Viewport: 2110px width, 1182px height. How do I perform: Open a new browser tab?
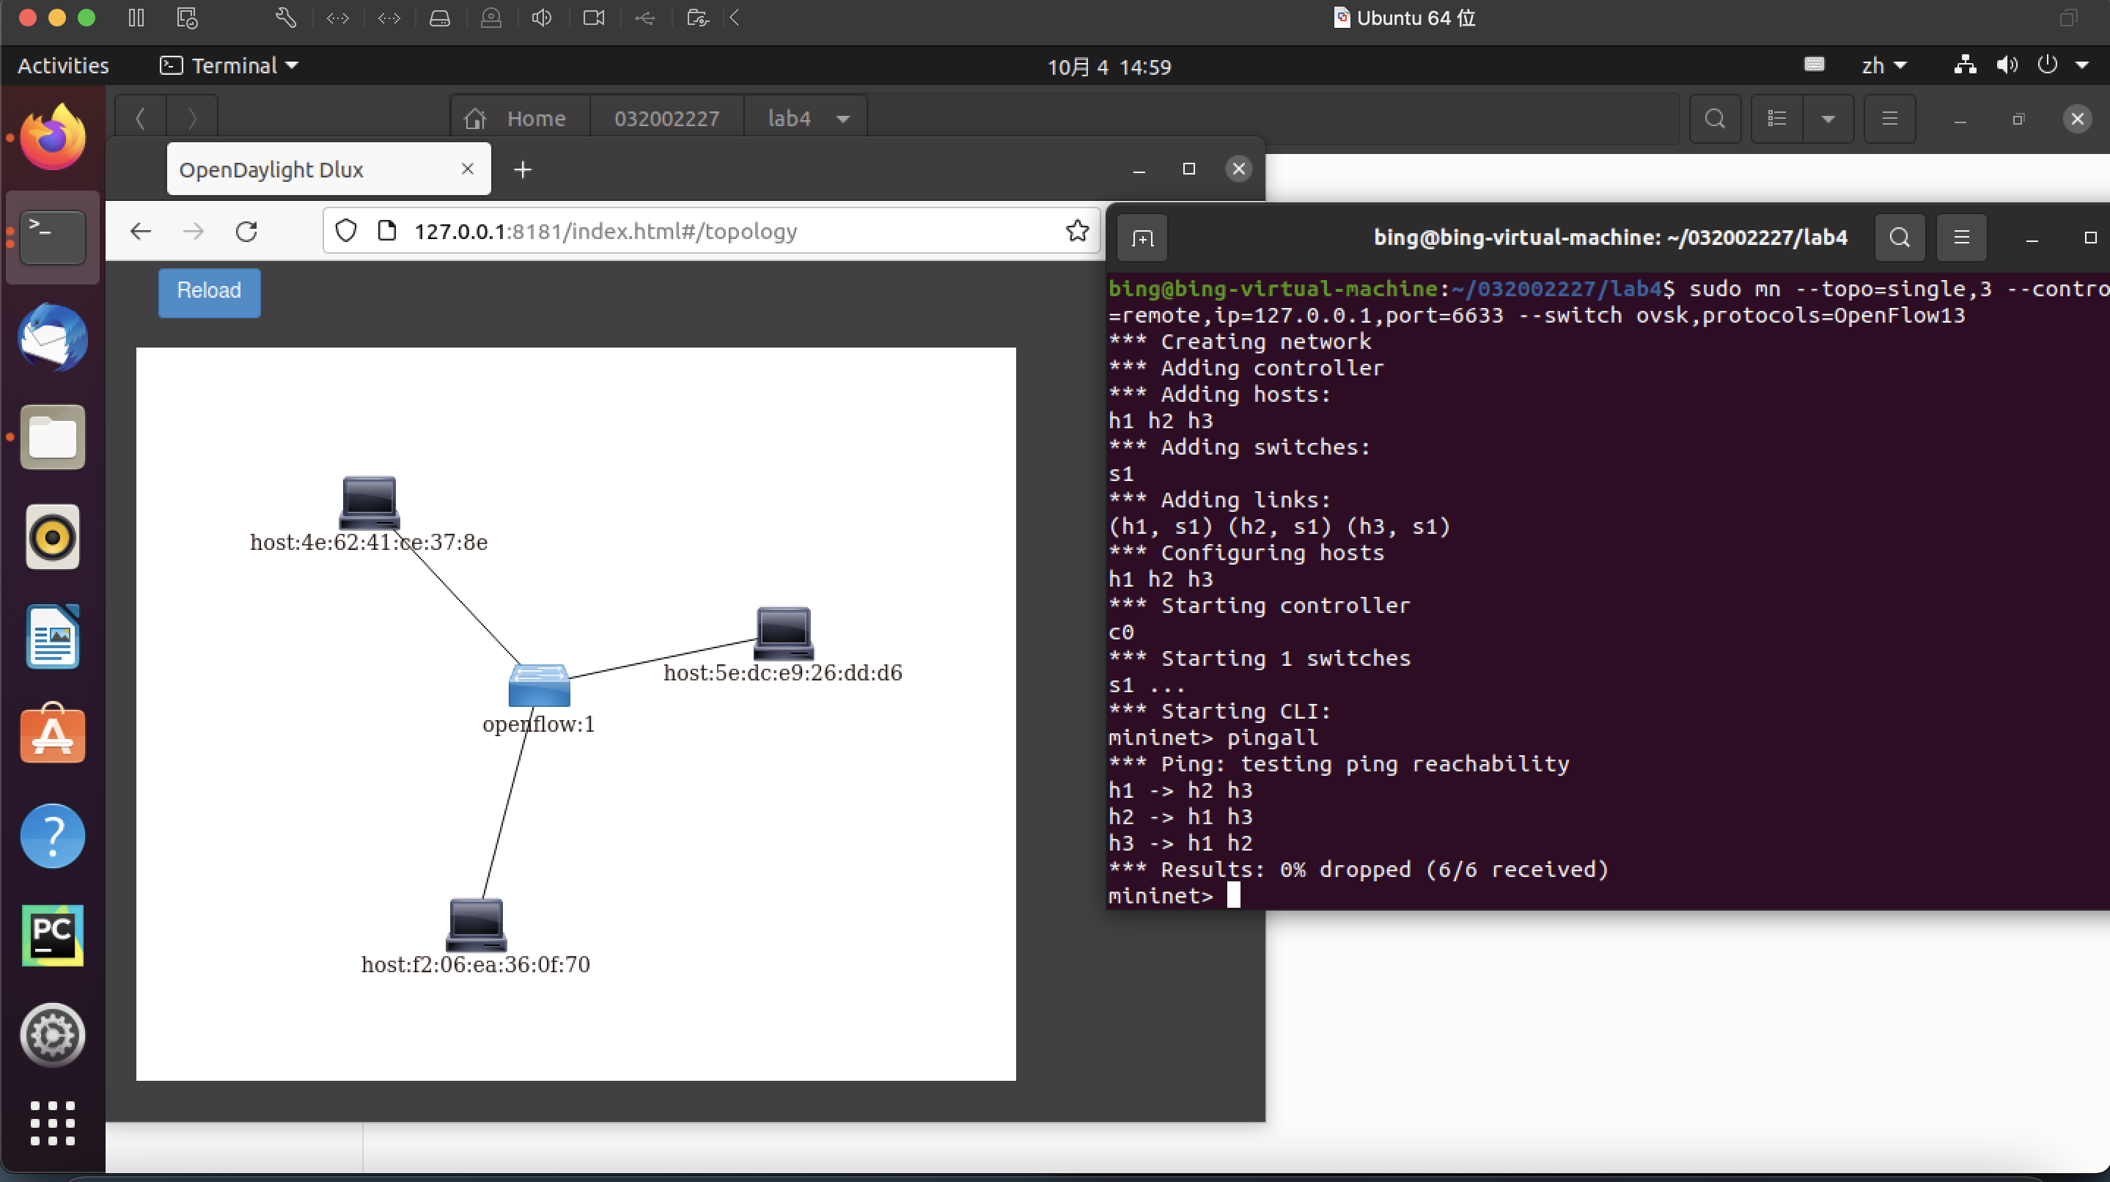[x=523, y=169]
